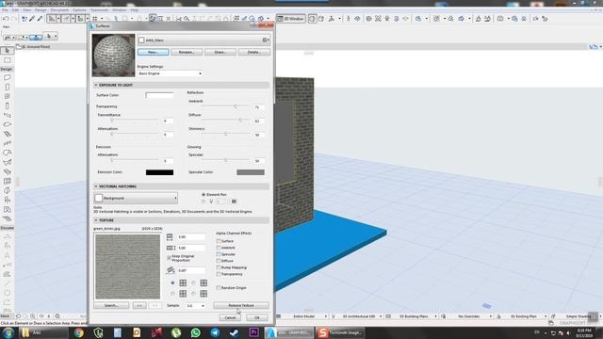Select the Element Pen radio button

coord(204,195)
